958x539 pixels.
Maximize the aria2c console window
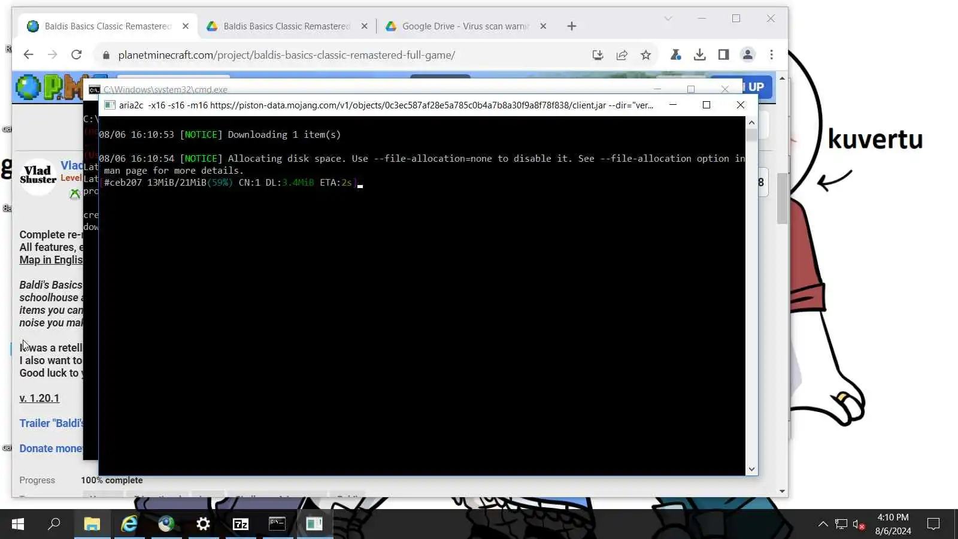tap(707, 105)
